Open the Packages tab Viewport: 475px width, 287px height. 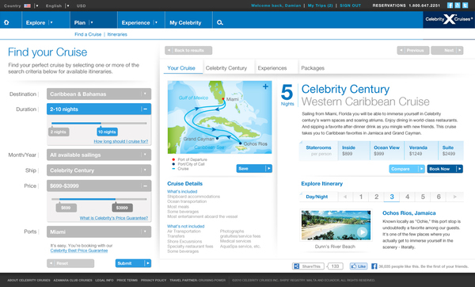point(313,68)
